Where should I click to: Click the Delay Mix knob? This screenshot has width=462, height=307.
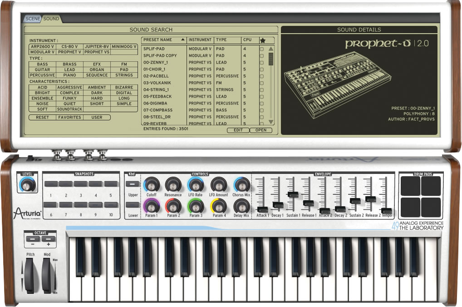tap(241, 206)
